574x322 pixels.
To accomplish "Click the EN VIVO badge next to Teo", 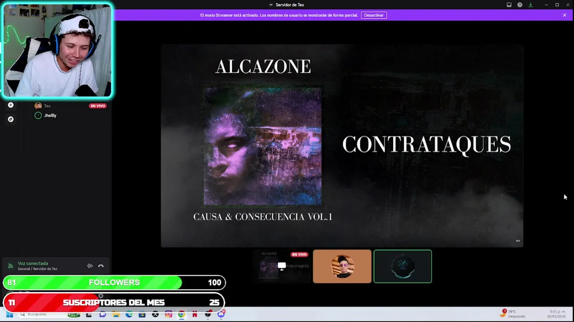I will [x=98, y=106].
